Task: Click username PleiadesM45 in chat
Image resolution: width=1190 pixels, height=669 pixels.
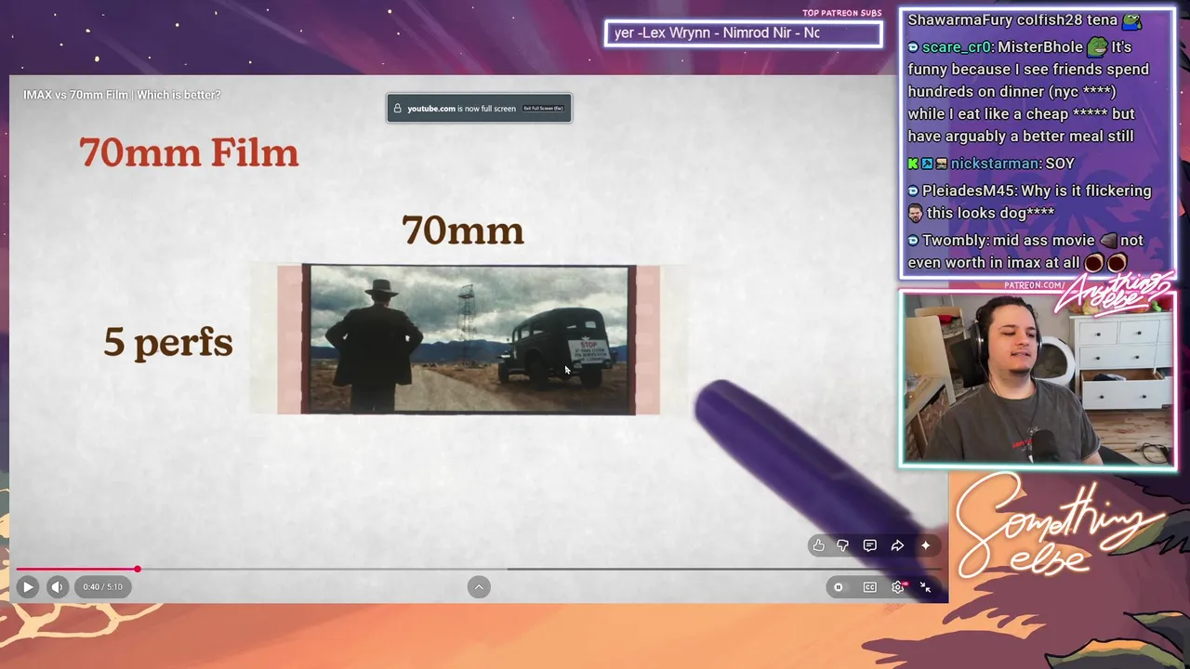Action: [x=970, y=190]
